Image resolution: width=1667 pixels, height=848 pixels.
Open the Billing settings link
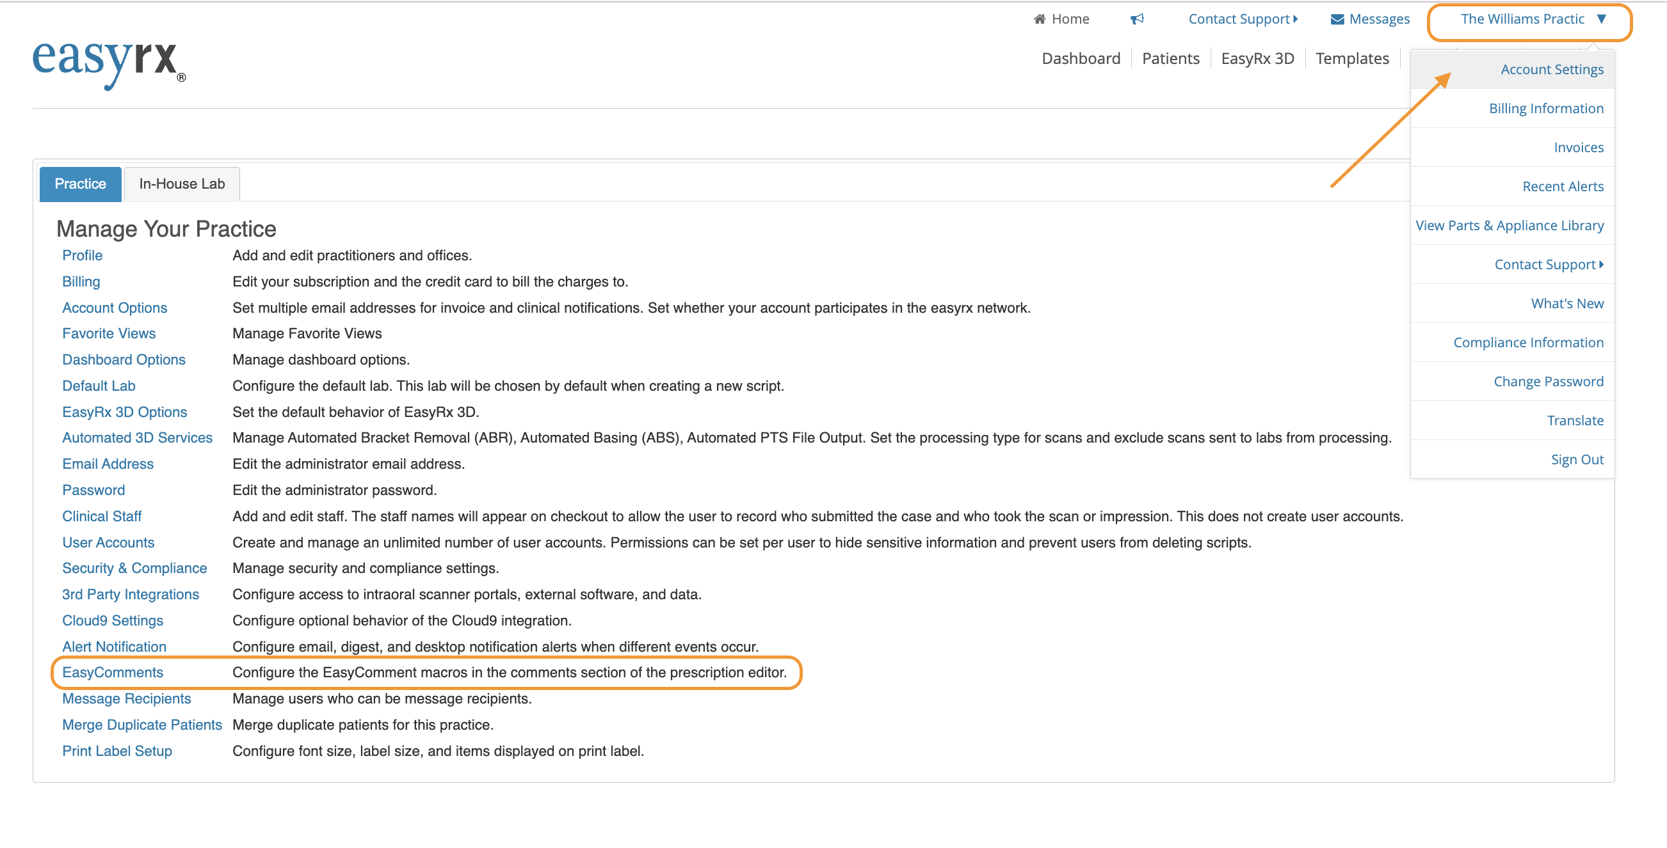(x=81, y=282)
